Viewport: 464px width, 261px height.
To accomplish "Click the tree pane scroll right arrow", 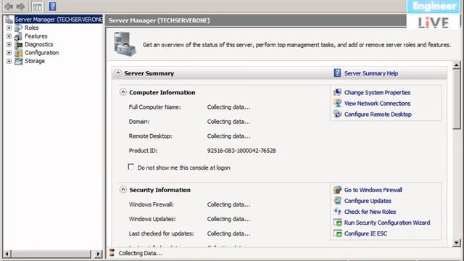I will [x=99, y=254].
